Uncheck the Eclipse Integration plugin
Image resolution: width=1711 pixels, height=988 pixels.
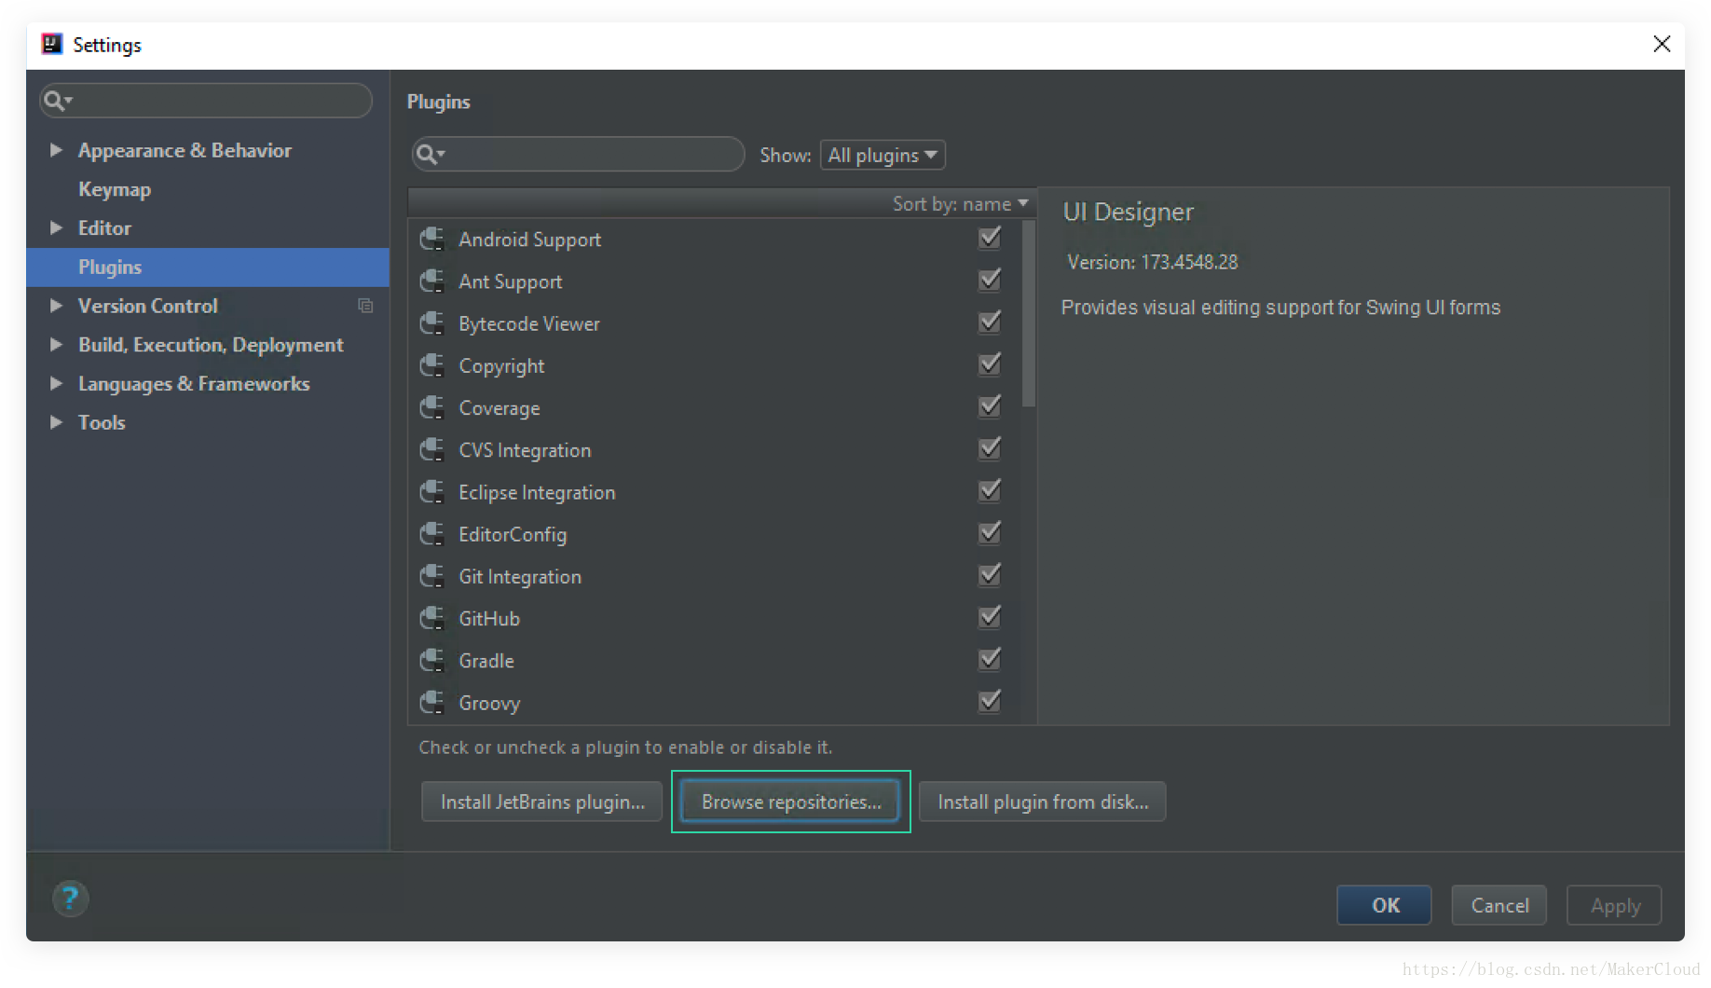point(990,491)
